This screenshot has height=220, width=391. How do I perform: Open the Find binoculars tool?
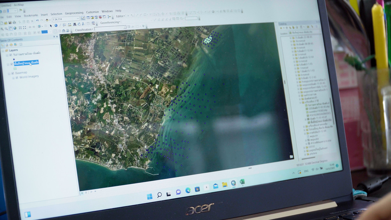74,24
